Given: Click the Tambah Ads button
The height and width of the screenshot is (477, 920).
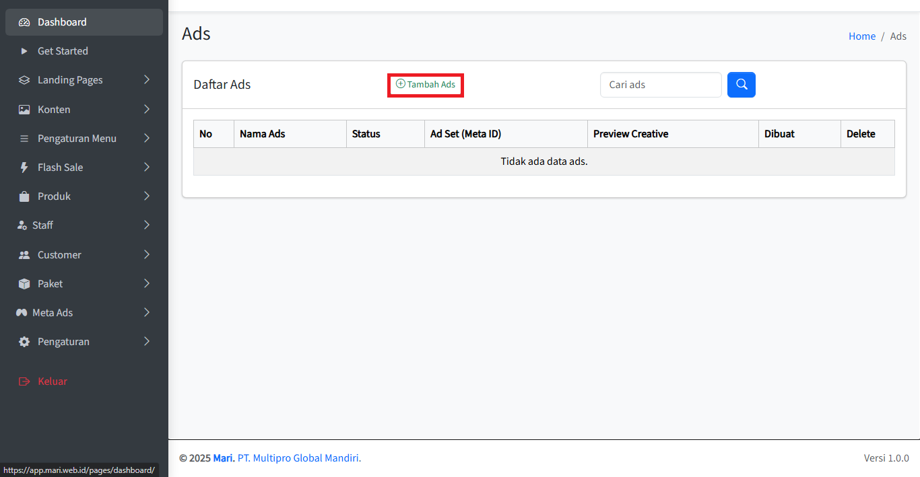Looking at the screenshot, I should coord(426,85).
